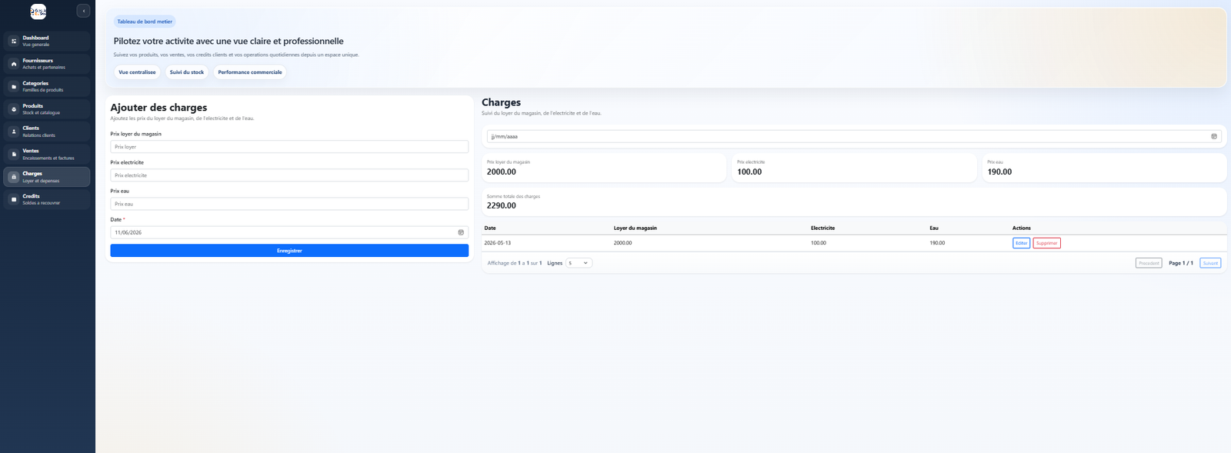
Task: Click the Charges lock icon in sidebar
Action: (x=13, y=177)
